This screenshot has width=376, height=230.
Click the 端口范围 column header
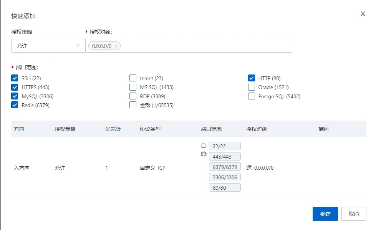click(211, 129)
